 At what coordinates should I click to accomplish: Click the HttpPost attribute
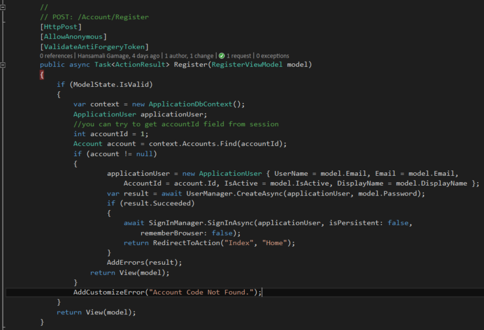pyautogui.click(x=61, y=27)
